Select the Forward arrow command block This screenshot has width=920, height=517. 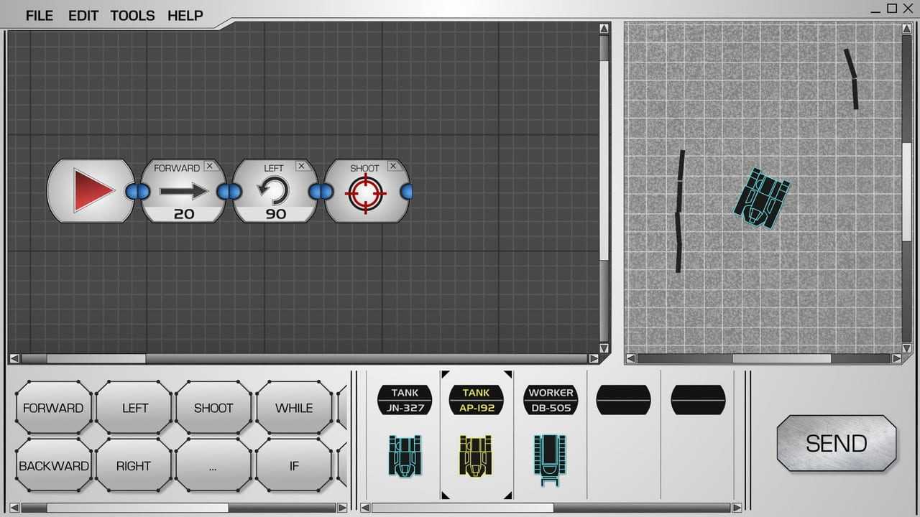[x=183, y=192]
